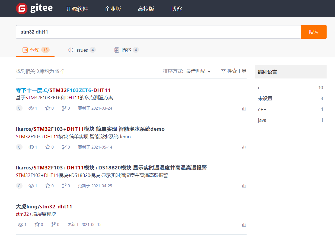This screenshot has height=236, width=335.
Task: Click the 找到相关仓库约为 15 个 result count
Action: pos(41,71)
